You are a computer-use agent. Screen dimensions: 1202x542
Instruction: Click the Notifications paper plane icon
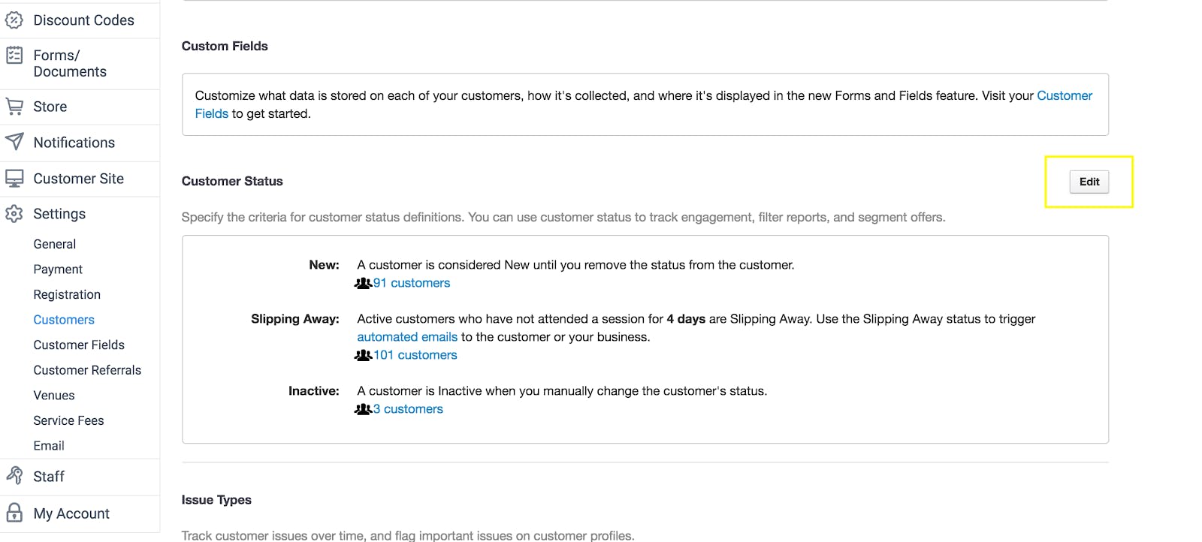(x=14, y=142)
